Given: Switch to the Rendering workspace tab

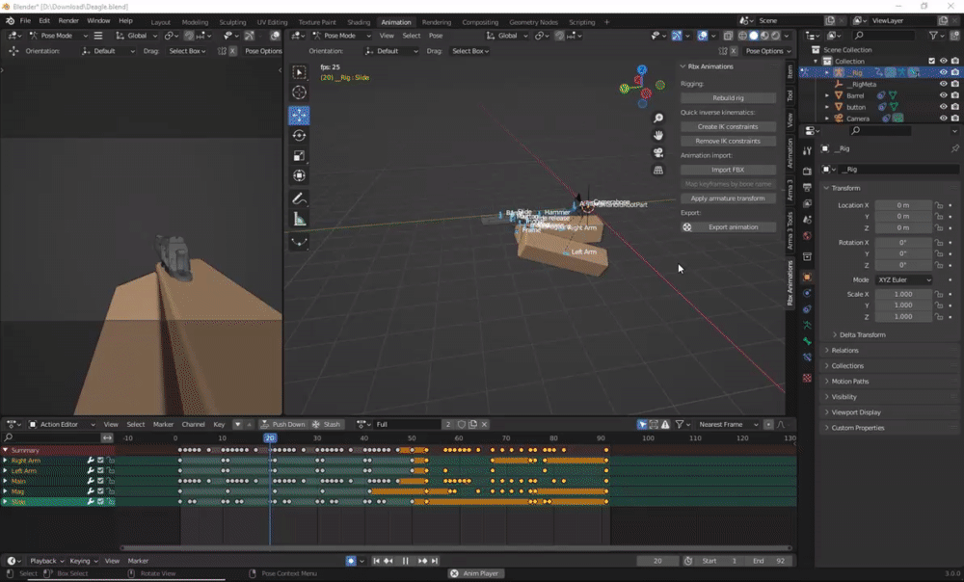Looking at the screenshot, I should coord(436,21).
